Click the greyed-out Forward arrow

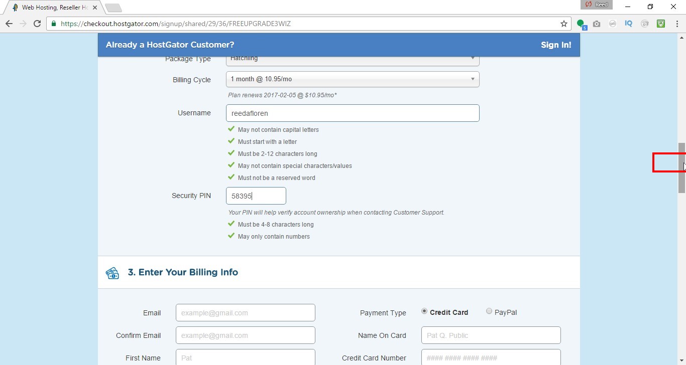coord(23,24)
